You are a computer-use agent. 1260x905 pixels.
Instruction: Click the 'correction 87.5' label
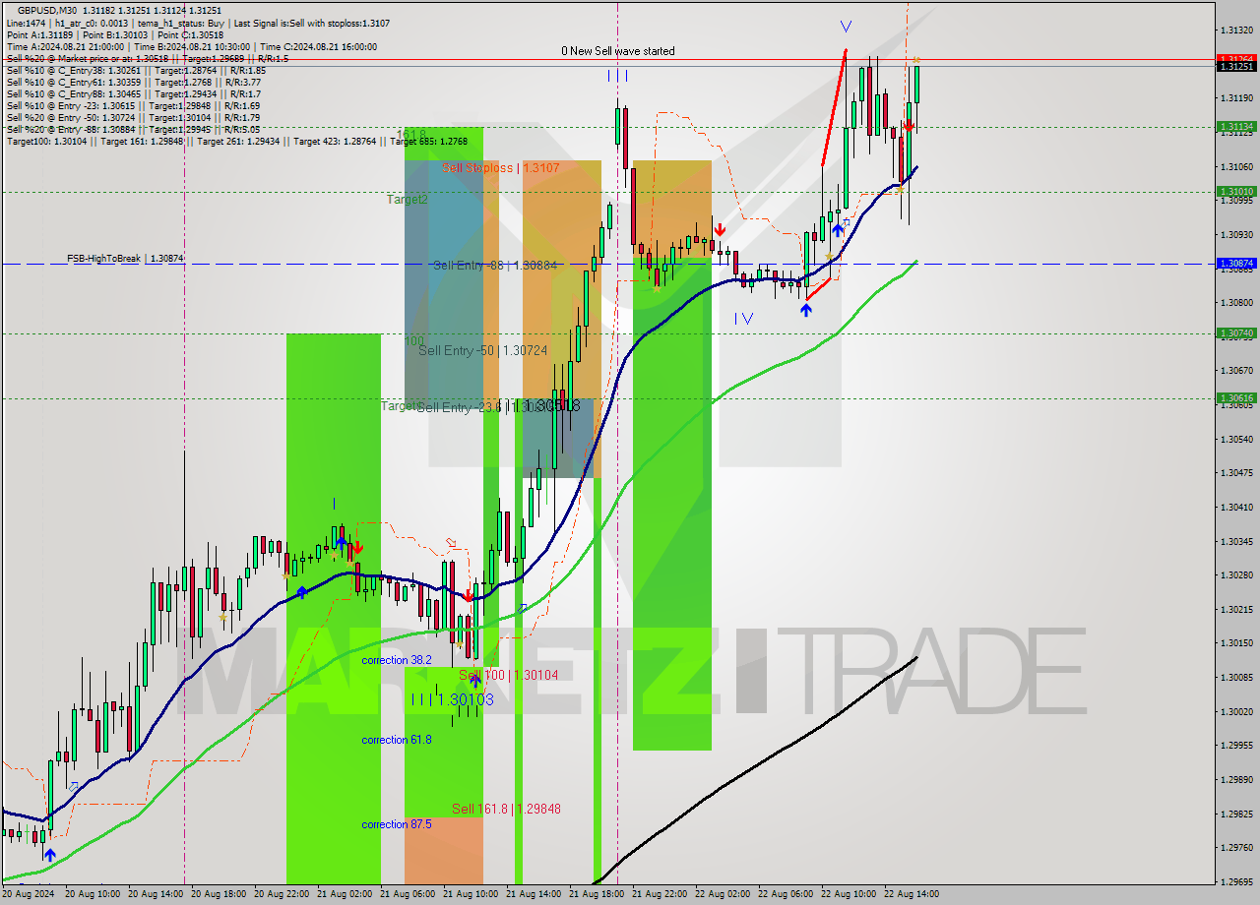click(x=396, y=824)
